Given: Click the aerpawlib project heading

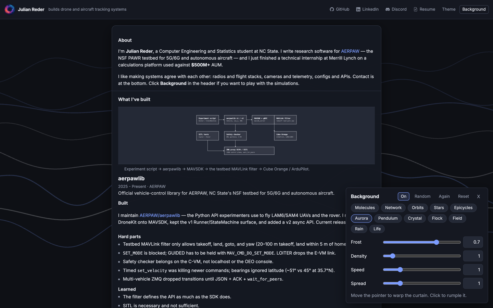Looking at the screenshot, I should coord(131,179).
